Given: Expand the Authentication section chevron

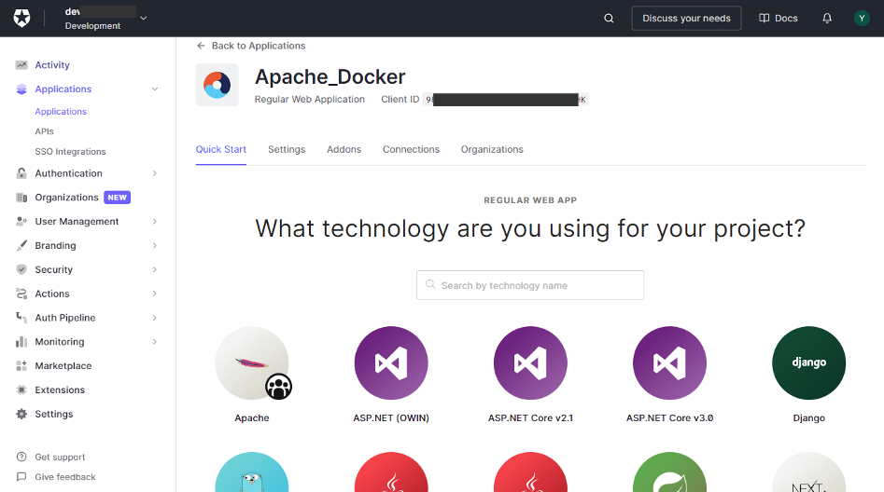Looking at the screenshot, I should 155,173.
